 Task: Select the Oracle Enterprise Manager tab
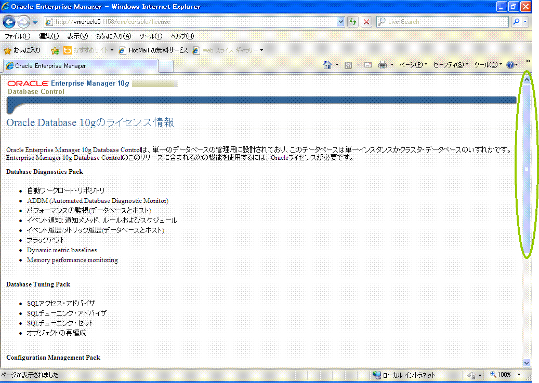pyautogui.click(x=81, y=66)
